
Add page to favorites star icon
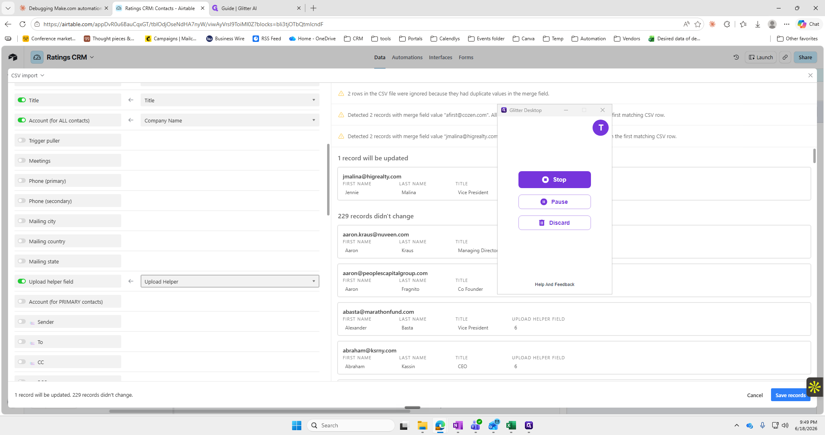pos(698,24)
